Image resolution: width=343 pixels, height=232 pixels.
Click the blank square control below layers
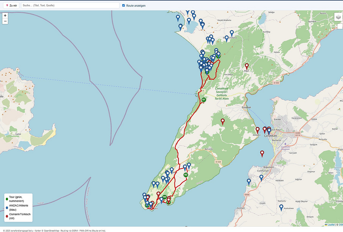pyautogui.click(x=340, y=26)
